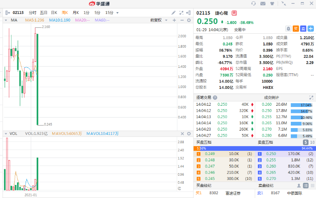Screen dimensions: 316x198
Task: Switch order book depth to 5 levels
Action: (x=305, y=142)
